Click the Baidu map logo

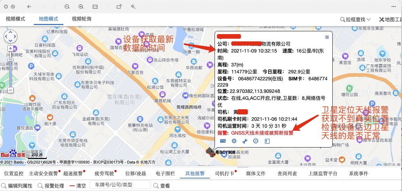click(x=13, y=154)
